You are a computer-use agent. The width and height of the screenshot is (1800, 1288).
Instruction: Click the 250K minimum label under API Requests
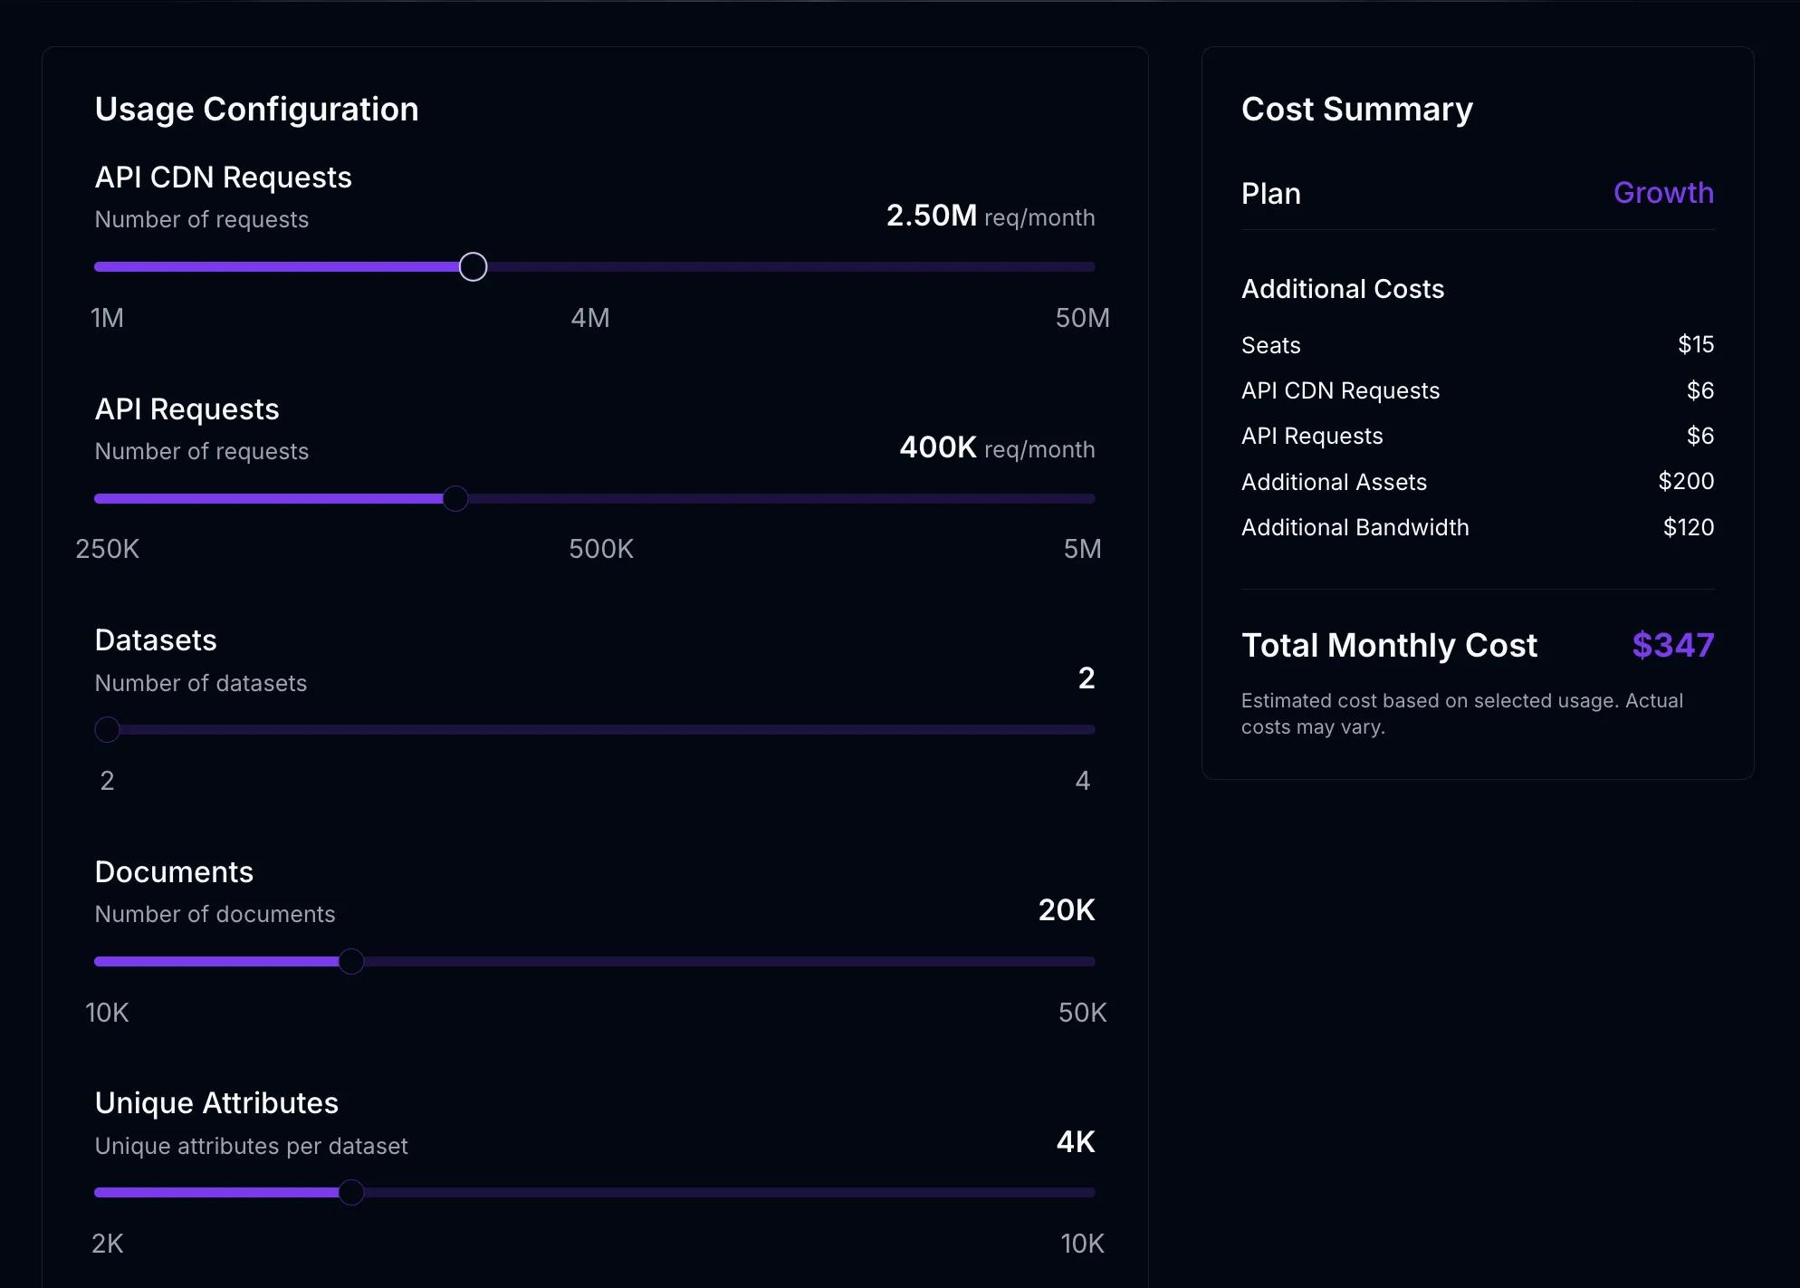tap(107, 549)
